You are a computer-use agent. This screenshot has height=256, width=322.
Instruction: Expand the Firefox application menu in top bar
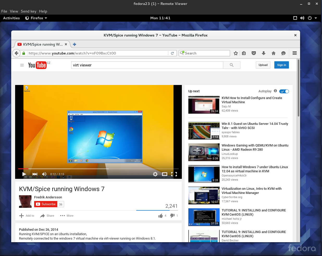(x=36, y=18)
